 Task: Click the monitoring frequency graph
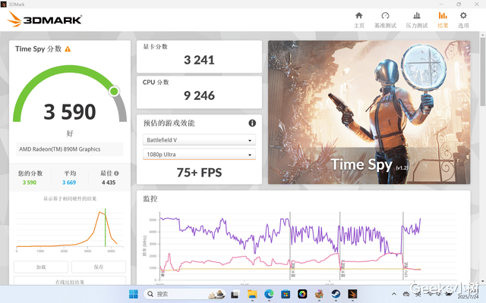point(299,248)
